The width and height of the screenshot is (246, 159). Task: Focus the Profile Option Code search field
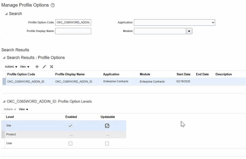pos(73,22)
